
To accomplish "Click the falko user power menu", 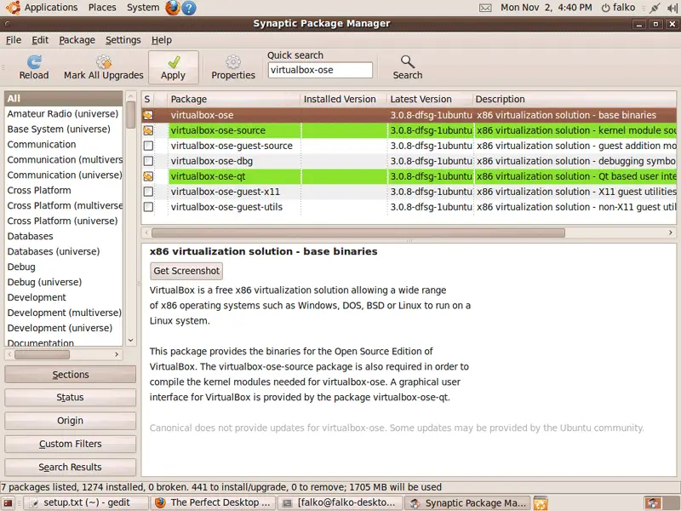I will pos(618,8).
